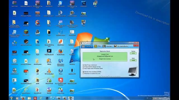The width and height of the screenshot is (179, 100).
Task: Select the VLC media player cone icon
Action: [x=49, y=71]
